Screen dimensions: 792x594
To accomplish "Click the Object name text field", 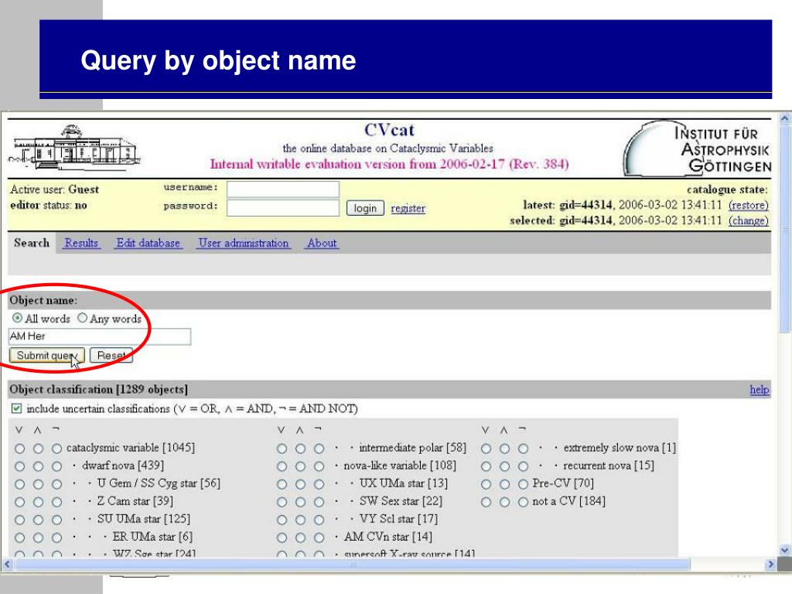I will [x=100, y=336].
